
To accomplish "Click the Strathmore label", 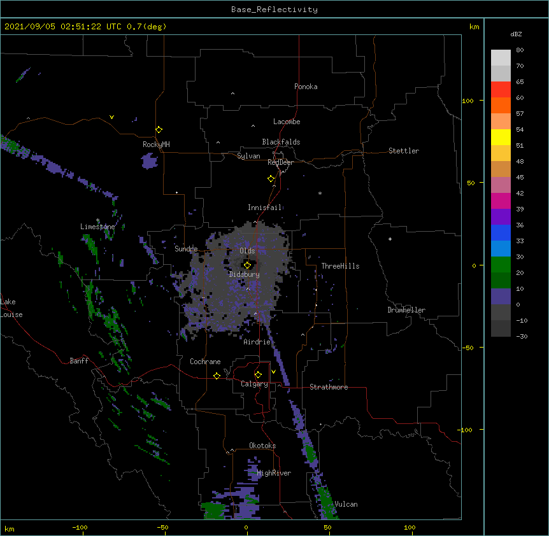I will (x=329, y=387).
